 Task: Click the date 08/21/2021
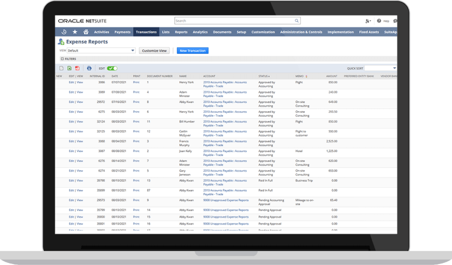119,171
